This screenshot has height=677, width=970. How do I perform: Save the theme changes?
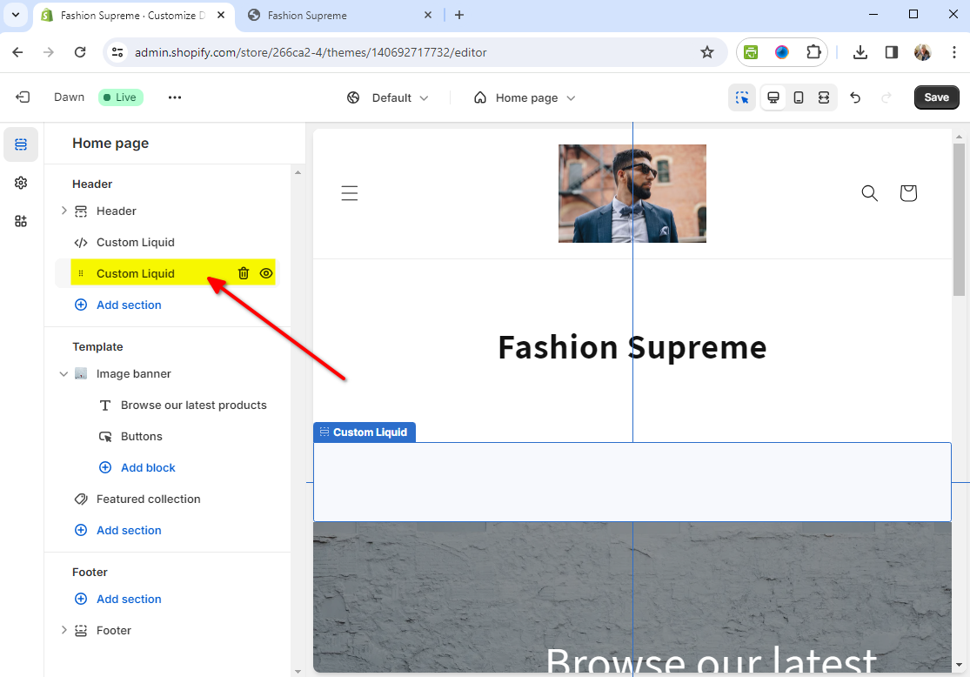tap(936, 97)
